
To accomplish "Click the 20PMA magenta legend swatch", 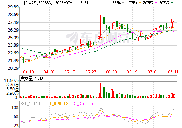I will tap(156, 3).
